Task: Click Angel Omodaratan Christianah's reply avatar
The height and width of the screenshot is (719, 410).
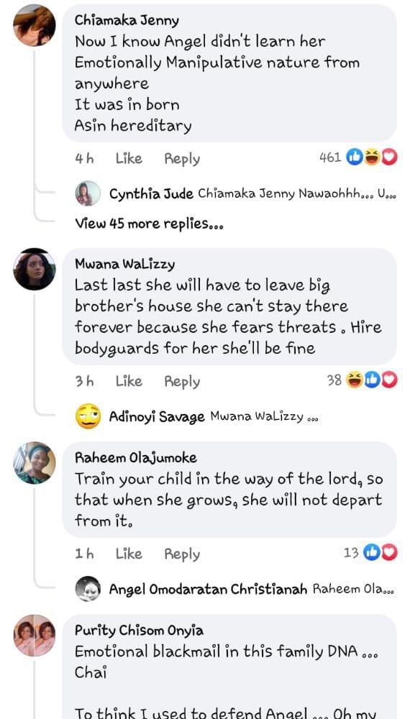Action: (88, 589)
